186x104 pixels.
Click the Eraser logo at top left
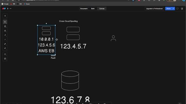4,8
